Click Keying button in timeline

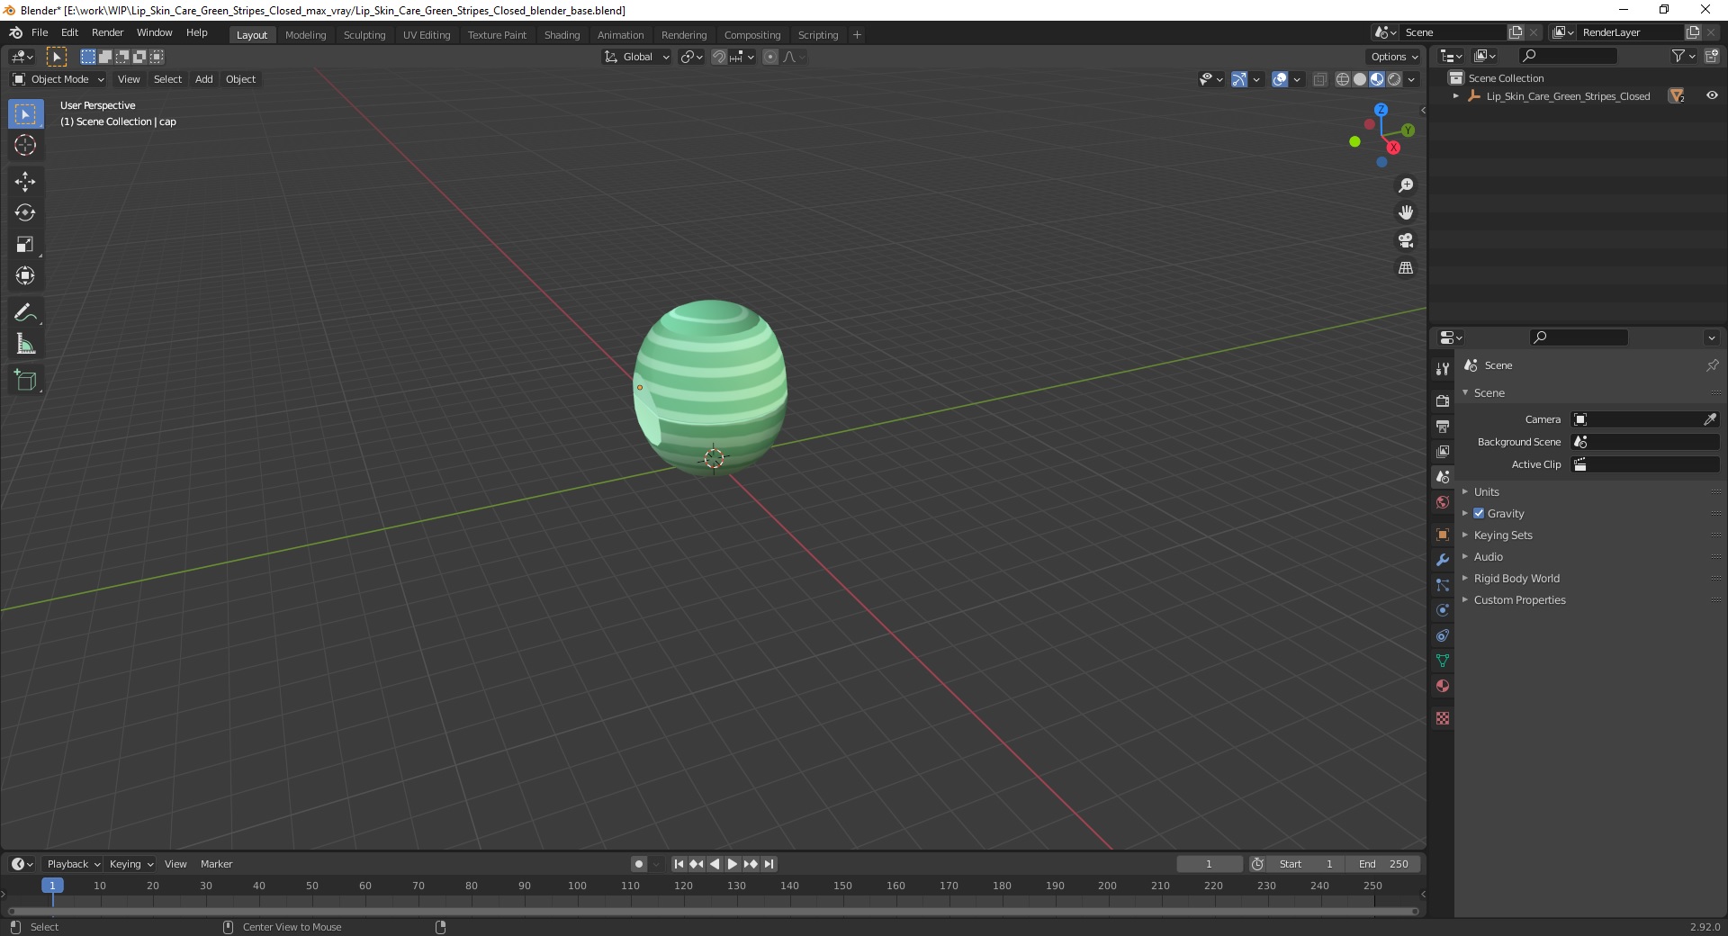coord(130,864)
